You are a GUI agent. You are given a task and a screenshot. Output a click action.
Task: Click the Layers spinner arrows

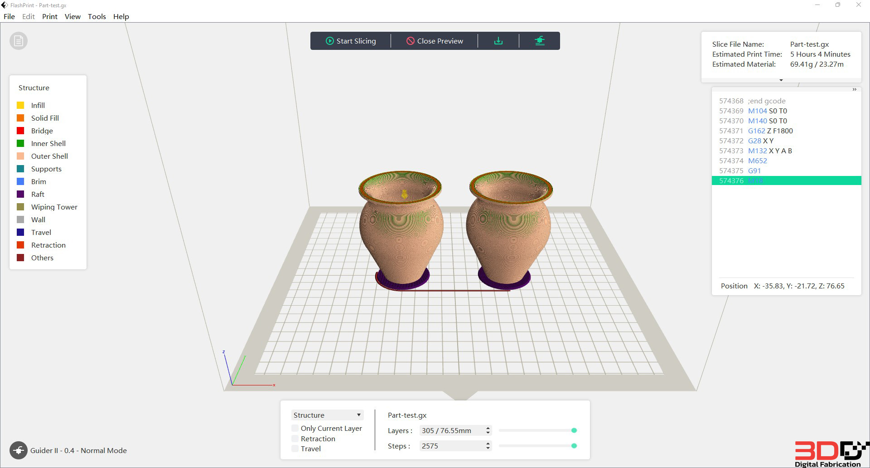(488, 430)
